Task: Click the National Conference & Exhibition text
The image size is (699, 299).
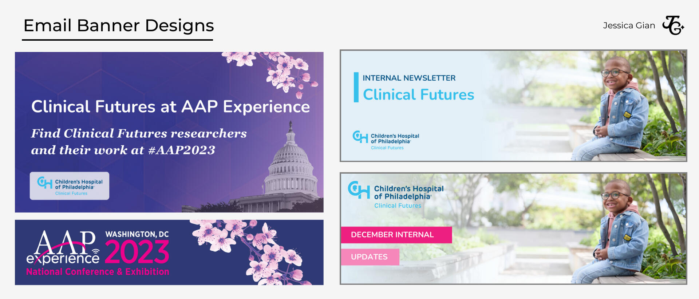Action: click(98, 272)
